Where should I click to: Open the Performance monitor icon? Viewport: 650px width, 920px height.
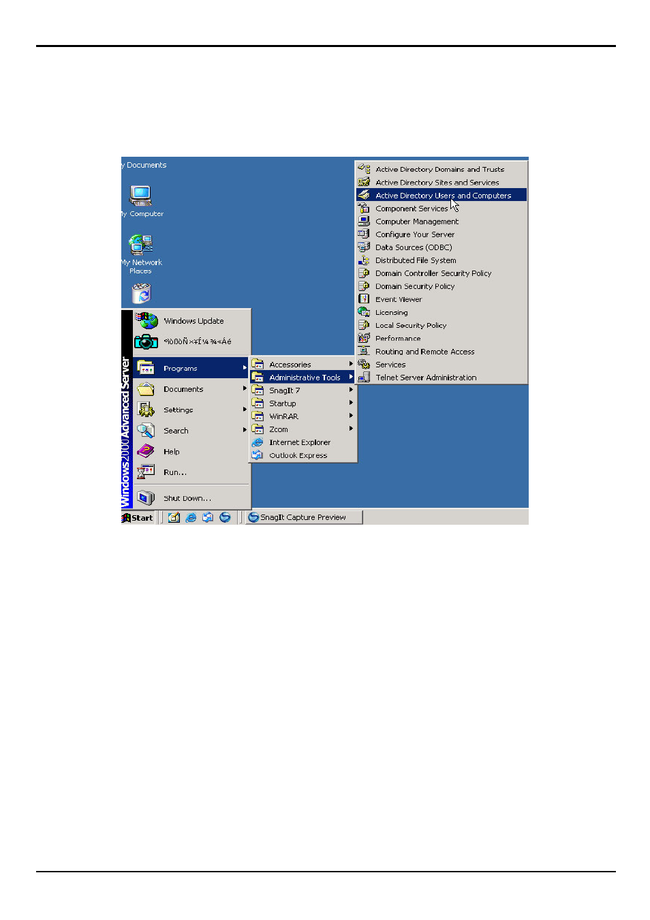[x=364, y=338]
